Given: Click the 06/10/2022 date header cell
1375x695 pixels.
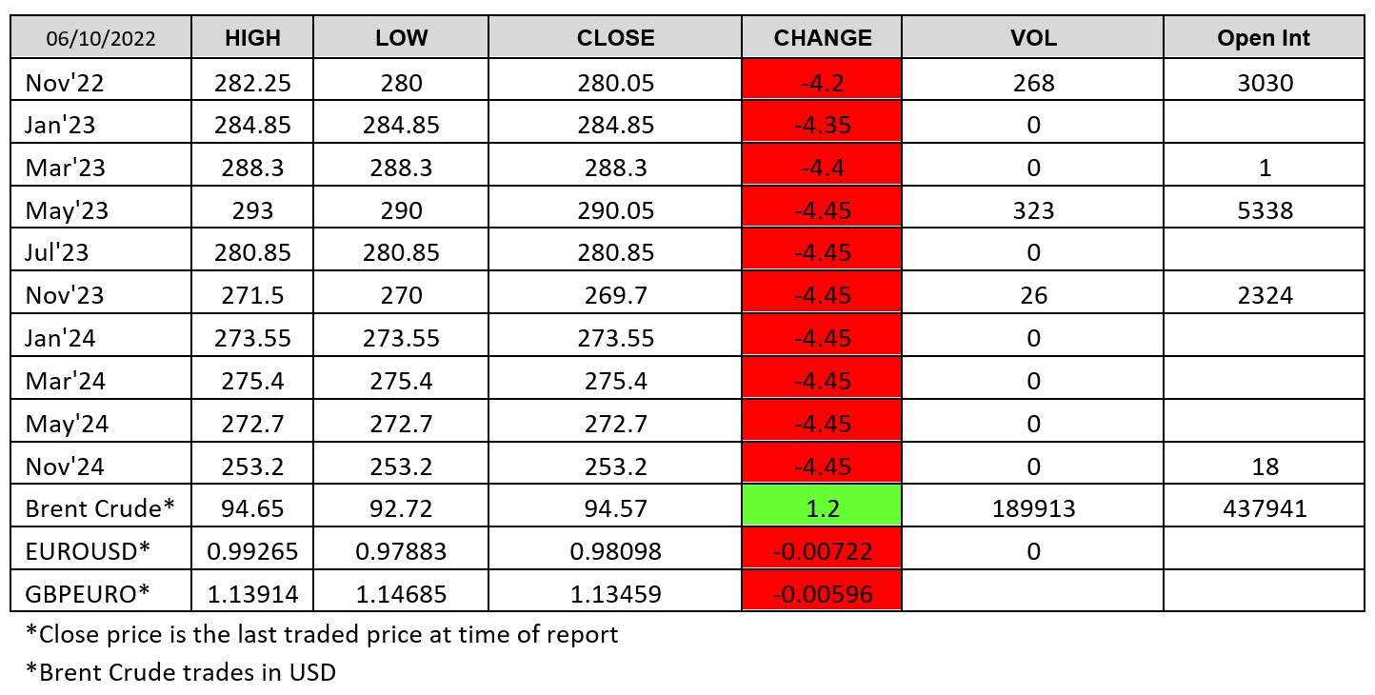Looking at the screenshot, I should click(x=100, y=38).
